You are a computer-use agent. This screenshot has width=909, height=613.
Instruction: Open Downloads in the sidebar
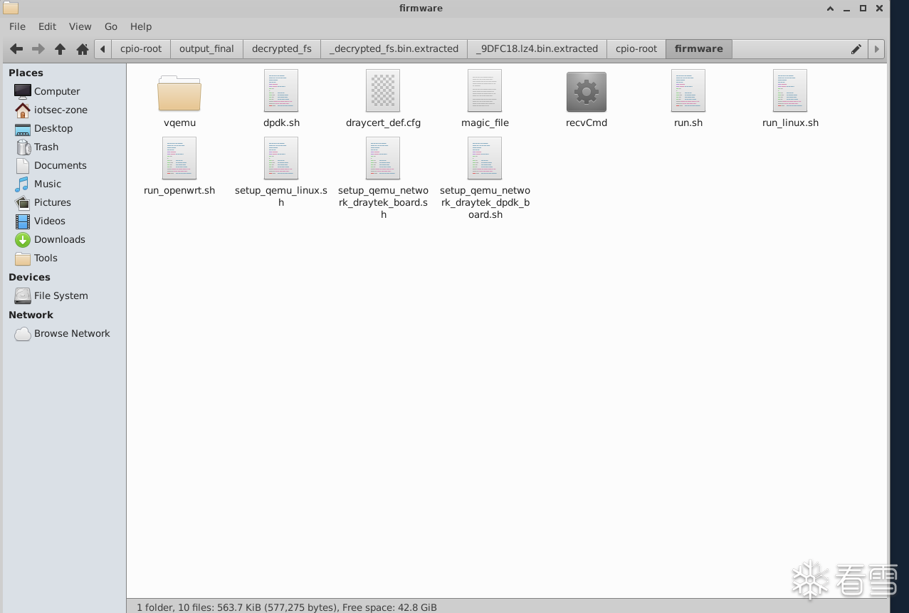[64, 239]
